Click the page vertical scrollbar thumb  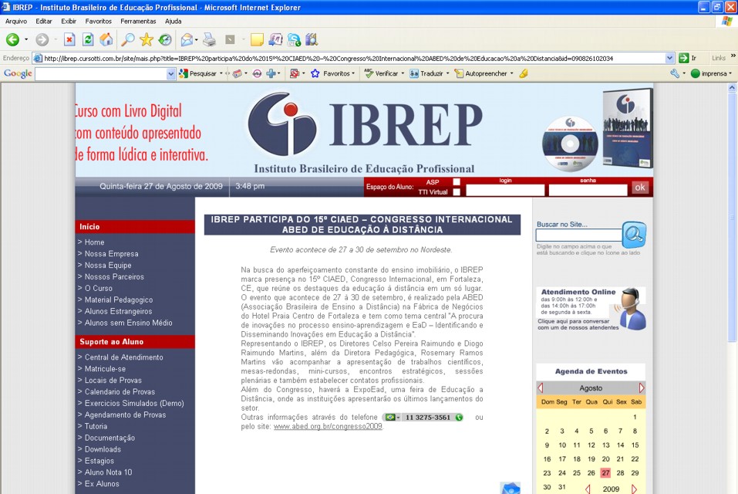pyautogui.click(x=732, y=217)
